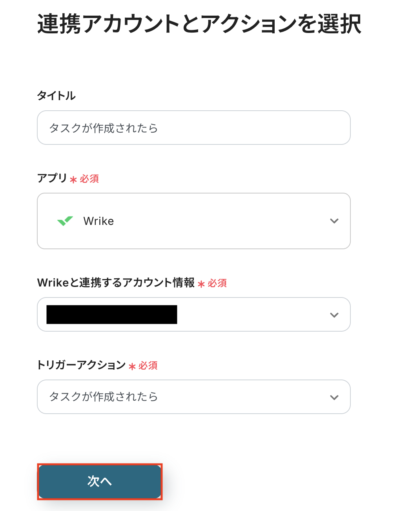Click the red asterisk beside アカウント情報
The height and width of the screenshot is (511, 401).
pyautogui.click(x=201, y=284)
